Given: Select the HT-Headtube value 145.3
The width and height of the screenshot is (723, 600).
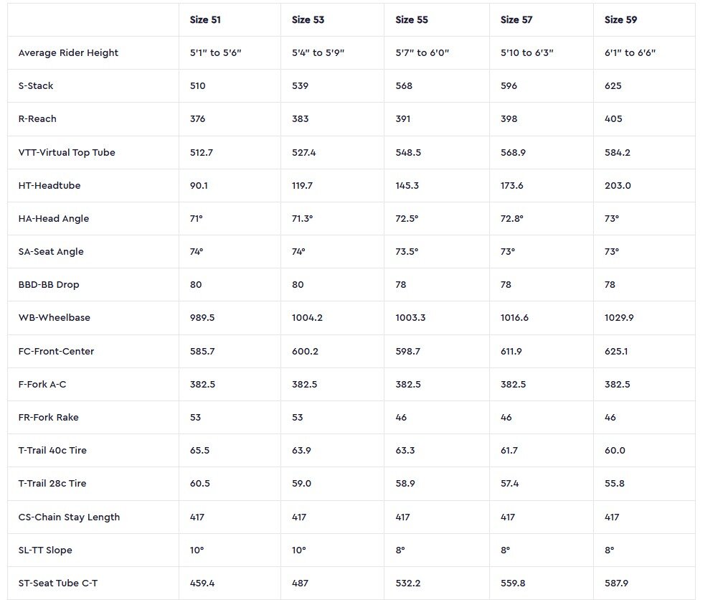Looking at the screenshot, I should click(407, 185).
